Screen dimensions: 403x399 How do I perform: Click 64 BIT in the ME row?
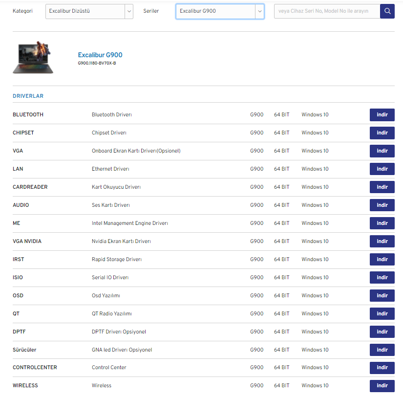281,223
